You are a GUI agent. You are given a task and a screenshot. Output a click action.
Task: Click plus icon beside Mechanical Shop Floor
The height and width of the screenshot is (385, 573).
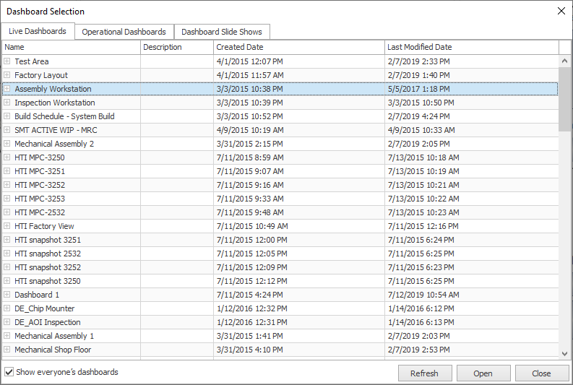click(x=7, y=350)
